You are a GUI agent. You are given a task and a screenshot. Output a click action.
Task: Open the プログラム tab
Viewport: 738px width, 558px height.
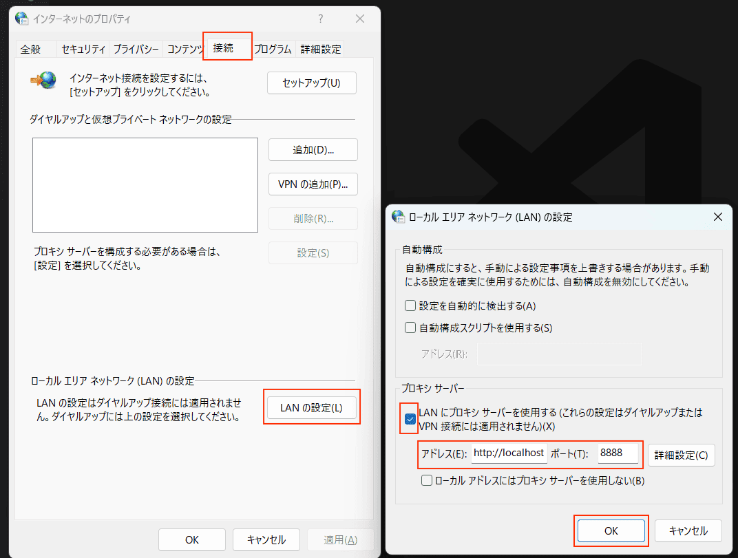[273, 50]
